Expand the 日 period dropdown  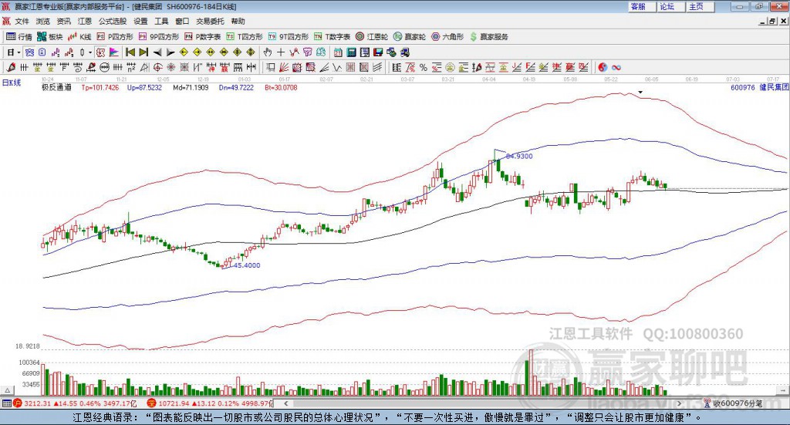(x=19, y=52)
